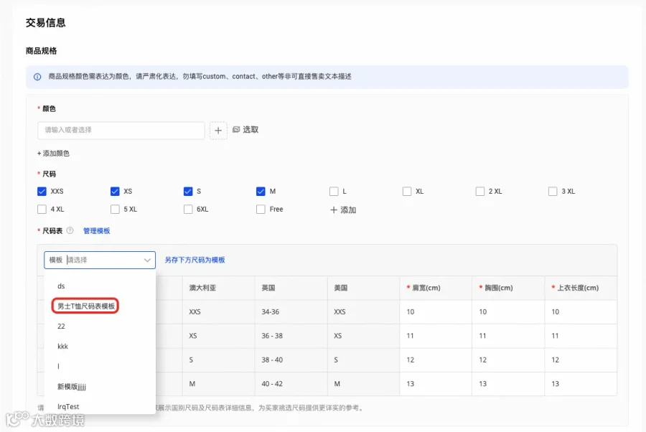Viewport: 646px width, 432px height.
Task: Open the 管理模板 link
Action: click(96, 230)
